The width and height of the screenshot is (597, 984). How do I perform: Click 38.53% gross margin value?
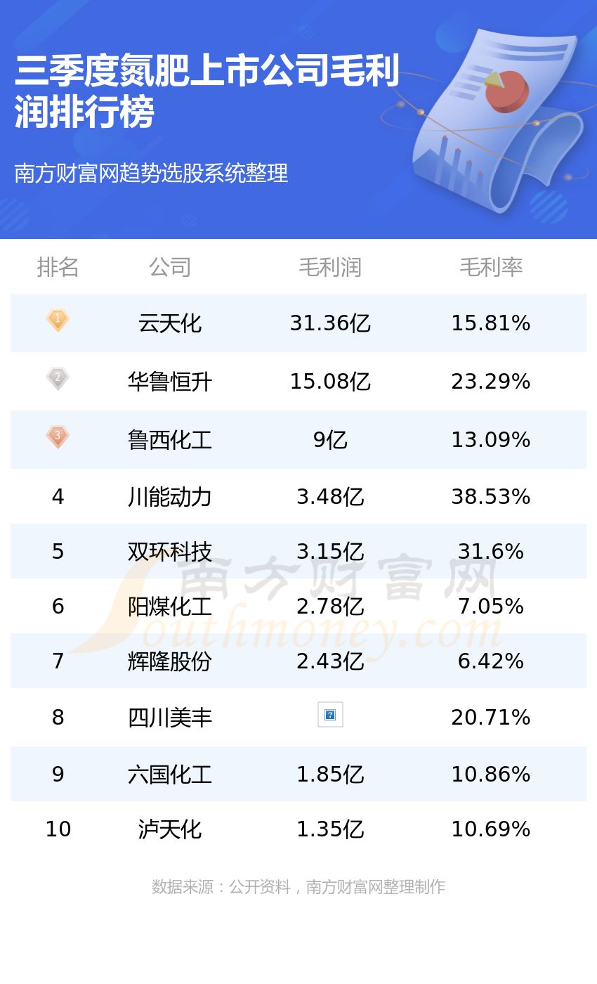[x=491, y=497]
